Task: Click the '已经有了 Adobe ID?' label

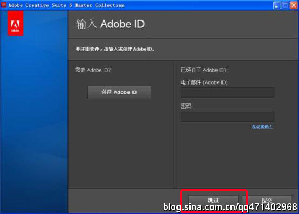Action: (x=203, y=70)
